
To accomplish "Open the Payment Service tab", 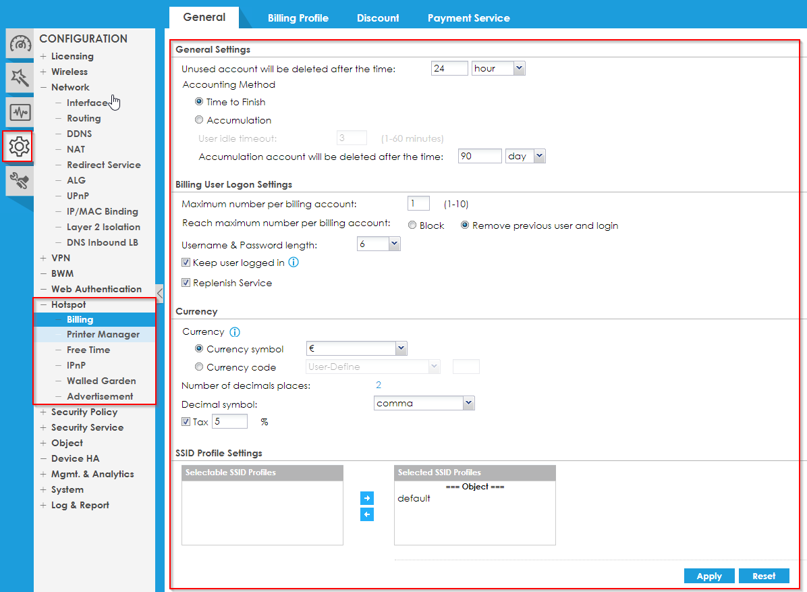I will tap(468, 18).
